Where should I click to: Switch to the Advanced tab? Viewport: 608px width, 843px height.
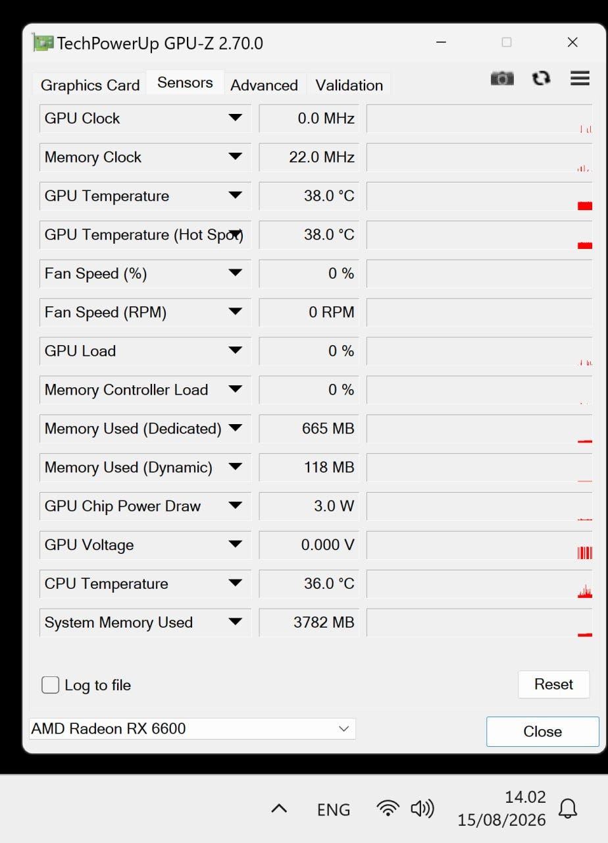point(264,85)
